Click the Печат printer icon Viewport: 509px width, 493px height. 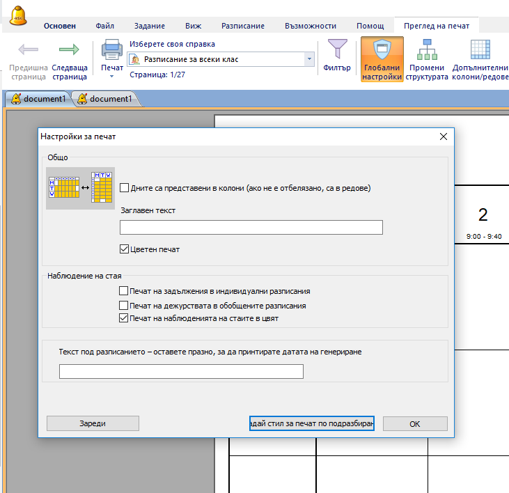[112, 50]
